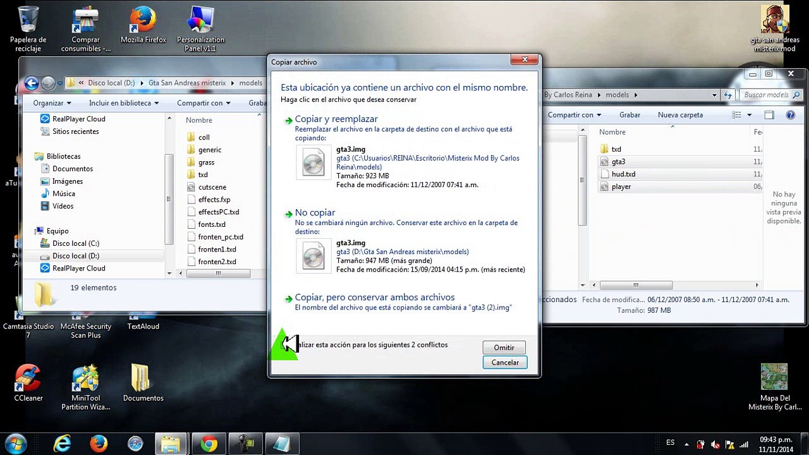Choose the Copiar y reemplazar option
Image resolution: width=809 pixels, height=455 pixels.
[336, 119]
